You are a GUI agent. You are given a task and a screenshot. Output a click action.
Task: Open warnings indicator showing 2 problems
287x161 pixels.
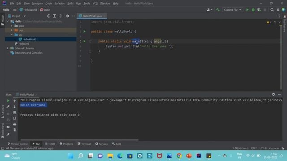click(269, 22)
